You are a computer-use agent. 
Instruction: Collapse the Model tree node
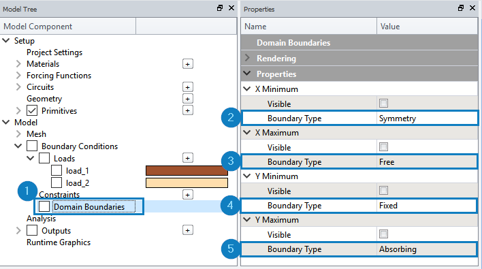(6, 122)
